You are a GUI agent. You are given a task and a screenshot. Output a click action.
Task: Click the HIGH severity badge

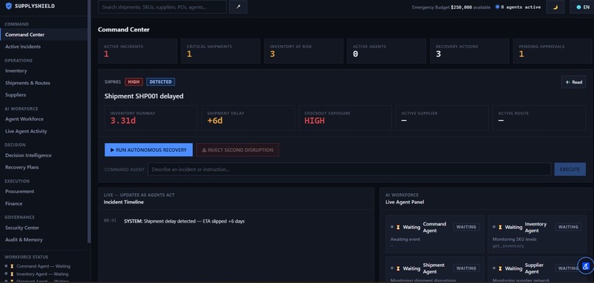pyautogui.click(x=133, y=82)
